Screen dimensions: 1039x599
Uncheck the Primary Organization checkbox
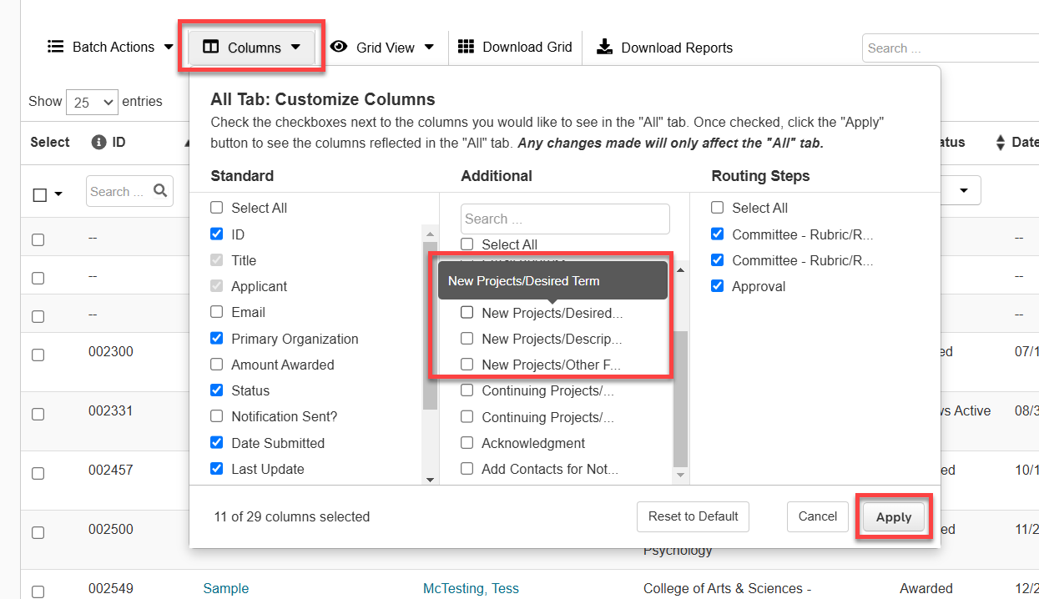click(217, 339)
